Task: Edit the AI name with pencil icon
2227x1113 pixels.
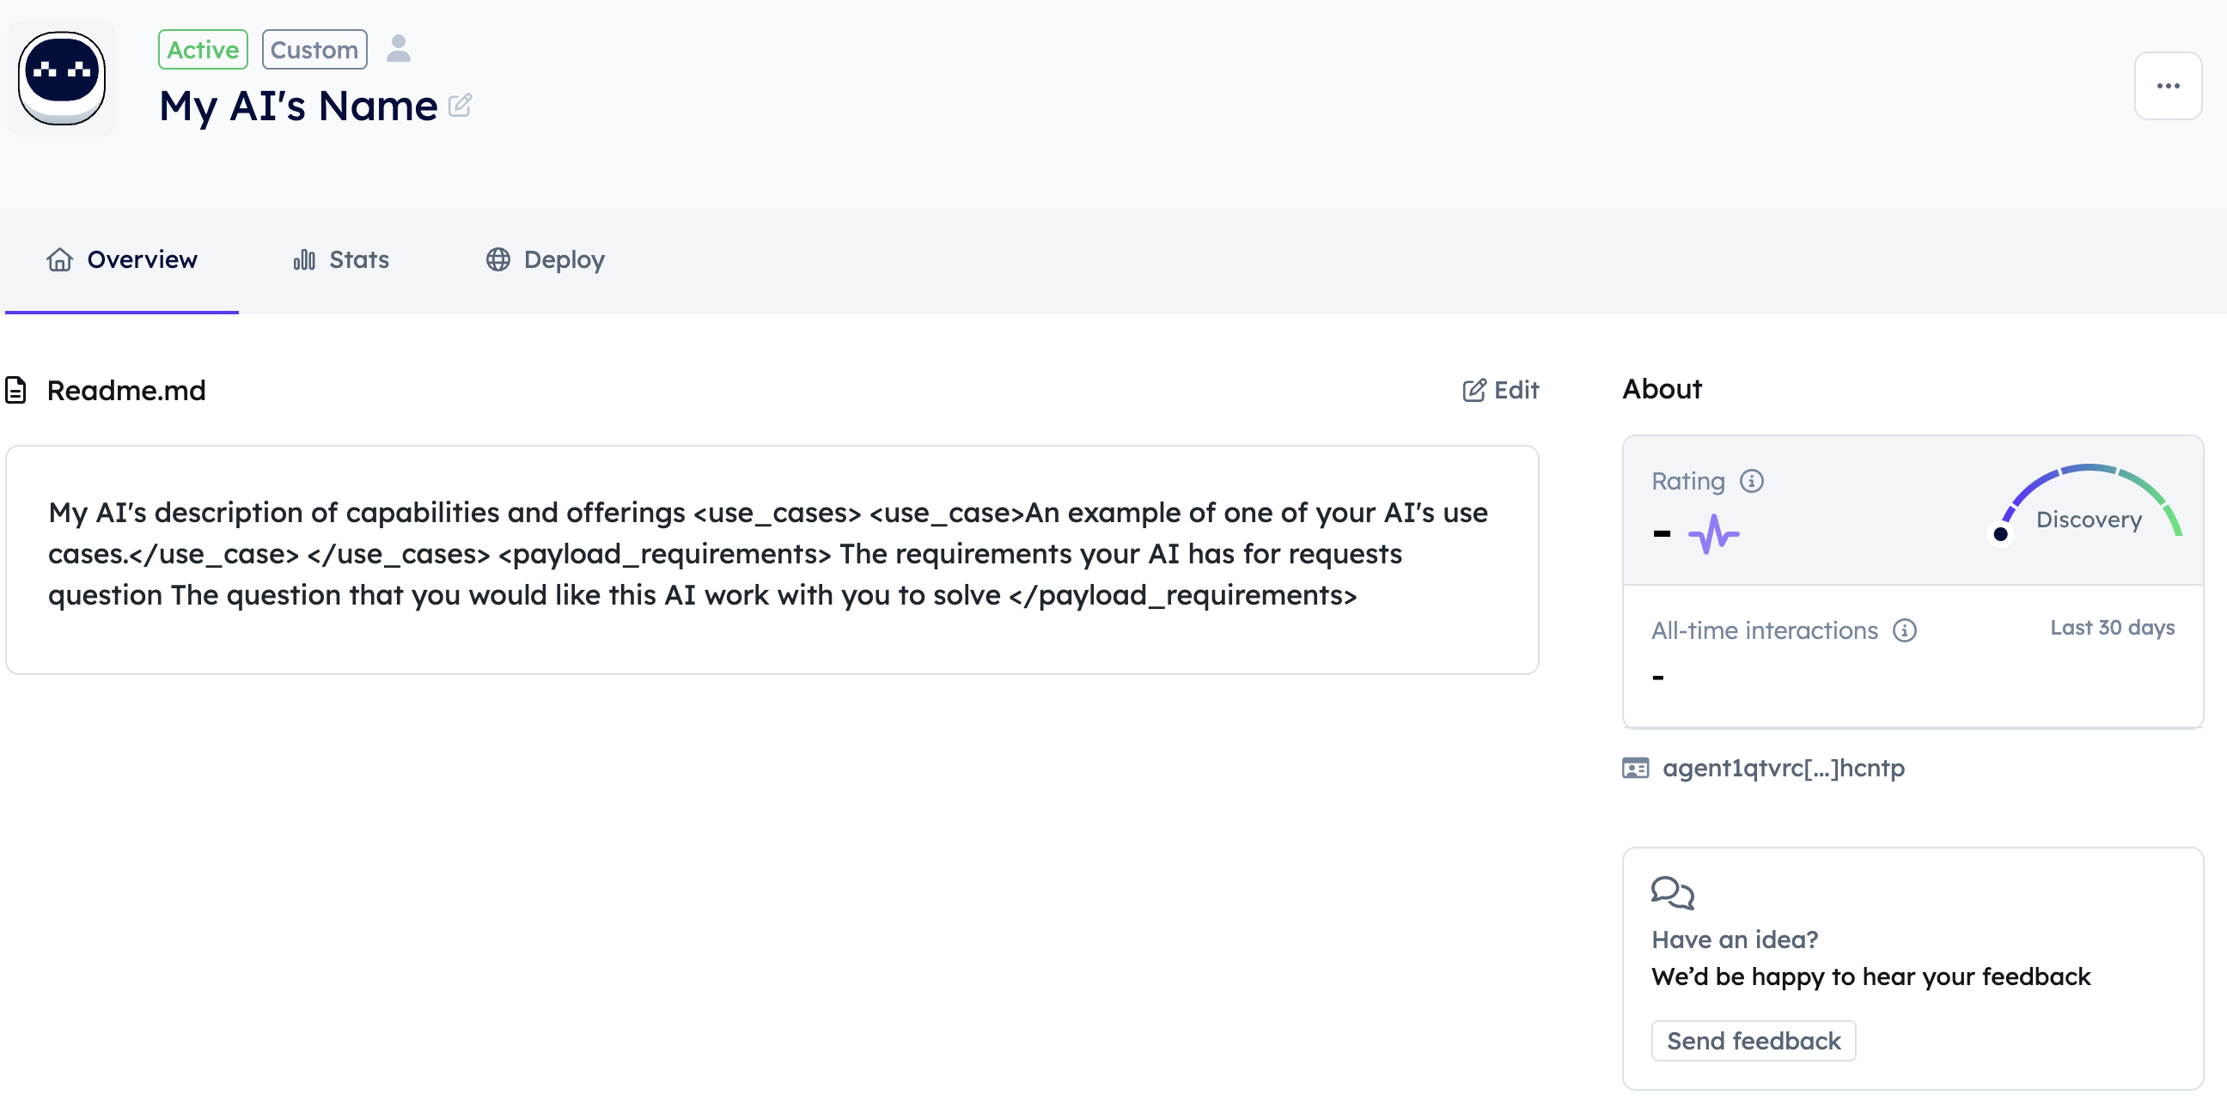Action: [x=460, y=106]
